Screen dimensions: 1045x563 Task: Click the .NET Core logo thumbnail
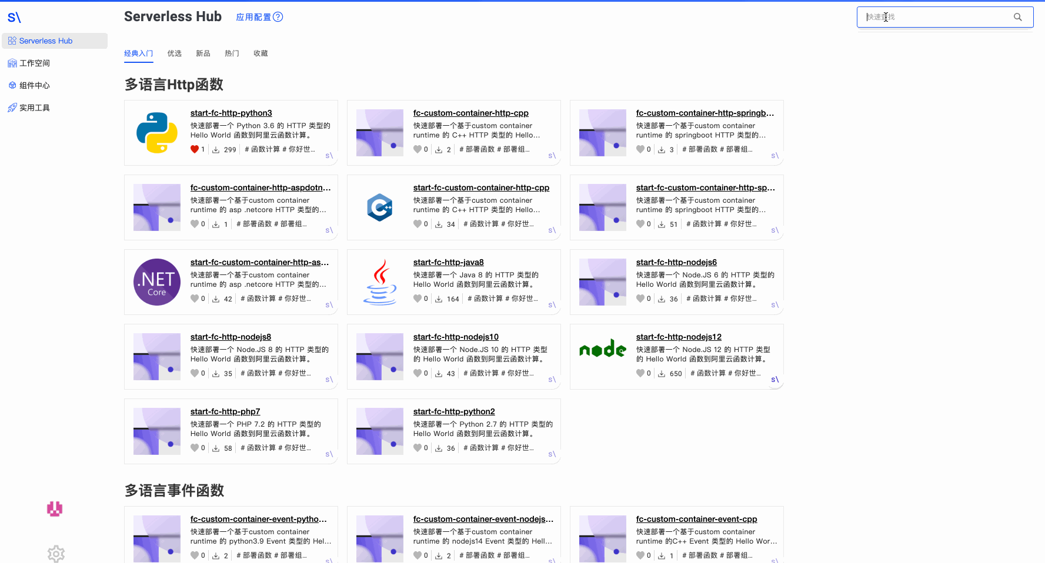pyautogui.click(x=156, y=282)
